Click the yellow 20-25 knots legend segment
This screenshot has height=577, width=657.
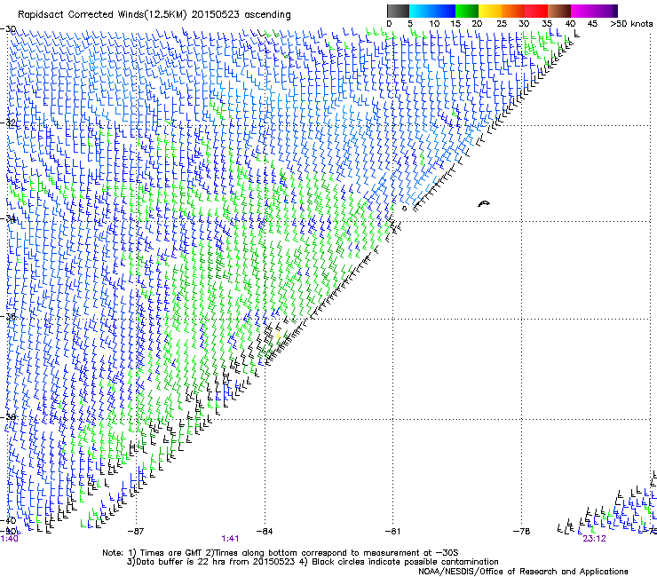pyautogui.click(x=490, y=11)
